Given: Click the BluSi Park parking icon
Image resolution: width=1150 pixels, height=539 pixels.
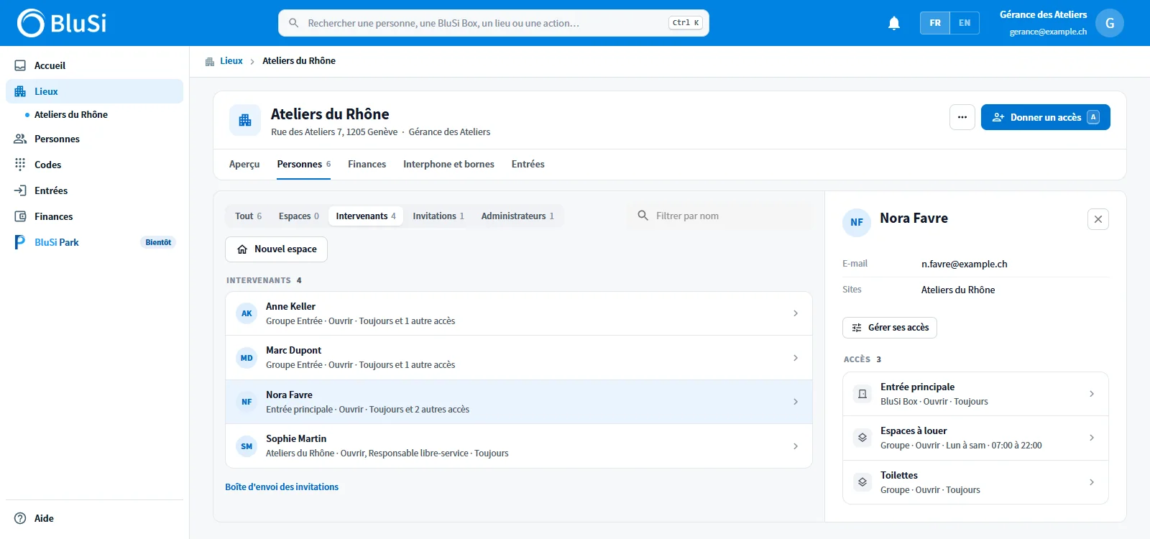Looking at the screenshot, I should [x=20, y=242].
